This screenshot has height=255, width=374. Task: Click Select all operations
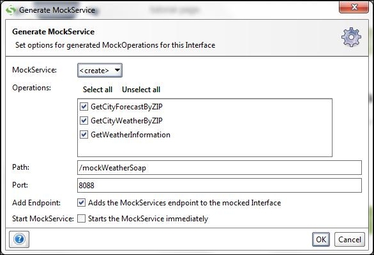coord(98,90)
